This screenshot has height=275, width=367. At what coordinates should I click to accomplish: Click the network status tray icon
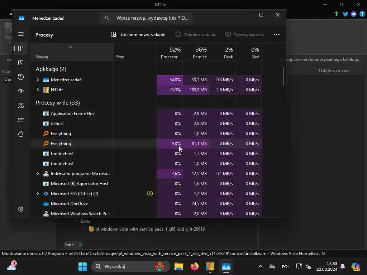pos(299,266)
